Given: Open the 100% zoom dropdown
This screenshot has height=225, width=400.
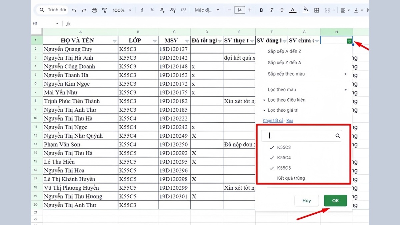Looking at the screenshot, I should tap(122, 10).
